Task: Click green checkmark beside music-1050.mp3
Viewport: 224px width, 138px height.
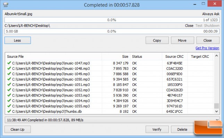Action: (x=9, y=79)
